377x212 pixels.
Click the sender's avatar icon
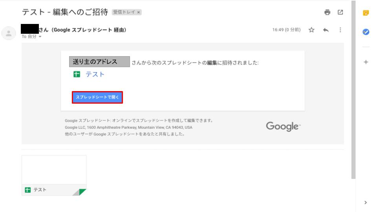tap(9, 33)
